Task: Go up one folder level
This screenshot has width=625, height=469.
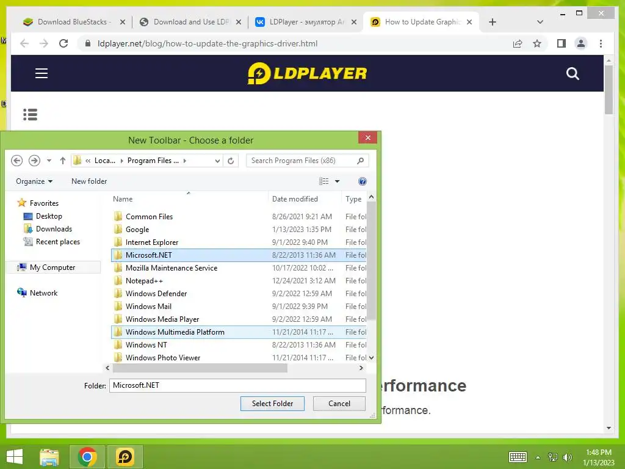Action: [x=63, y=161]
